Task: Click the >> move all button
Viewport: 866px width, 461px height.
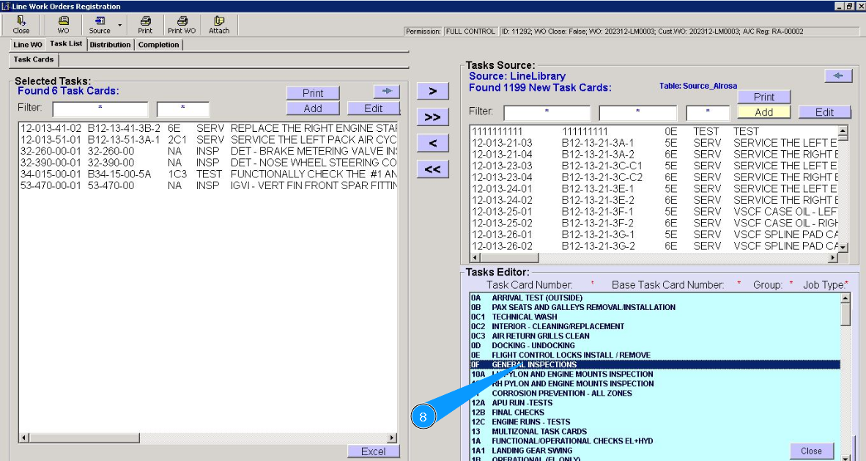Action: coord(432,117)
